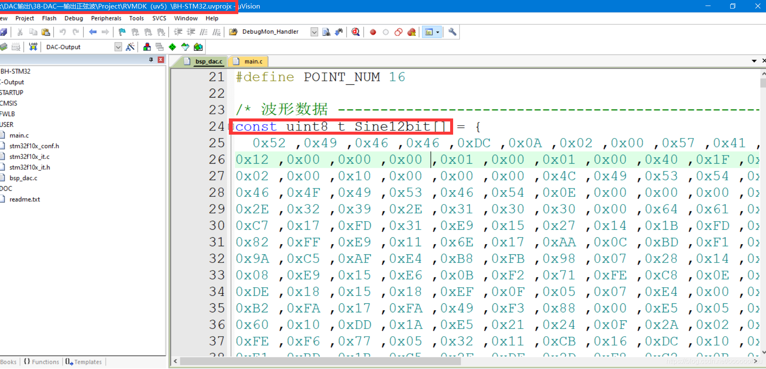Click the Cut scissors icon
Image resolution: width=766 pixels, height=369 pixels.
click(x=20, y=32)
